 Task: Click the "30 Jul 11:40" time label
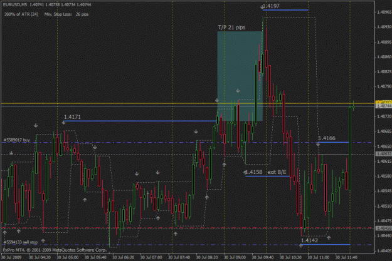pyautogui.click(x=346, y=257)
